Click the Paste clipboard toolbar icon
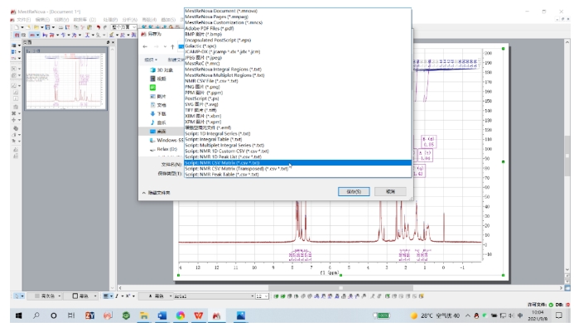The width and height of the screenshot is (574, 327). coord(89,27)
